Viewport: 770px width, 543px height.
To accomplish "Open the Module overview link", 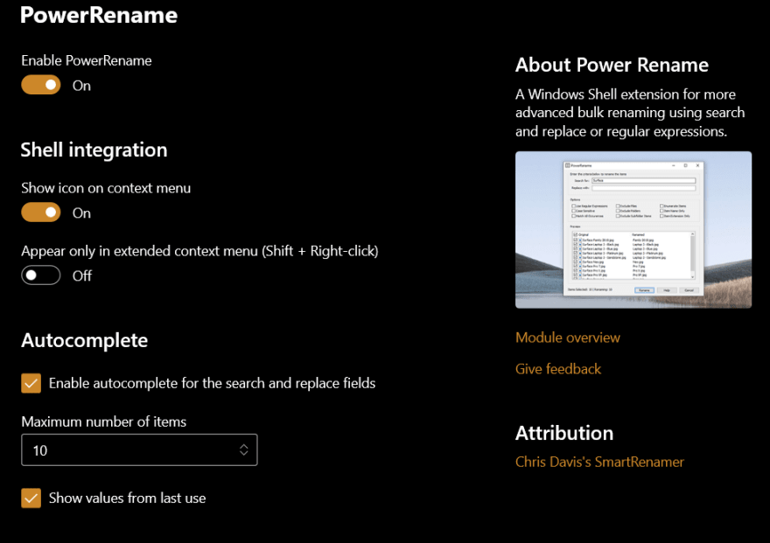I will click(568, 338).
